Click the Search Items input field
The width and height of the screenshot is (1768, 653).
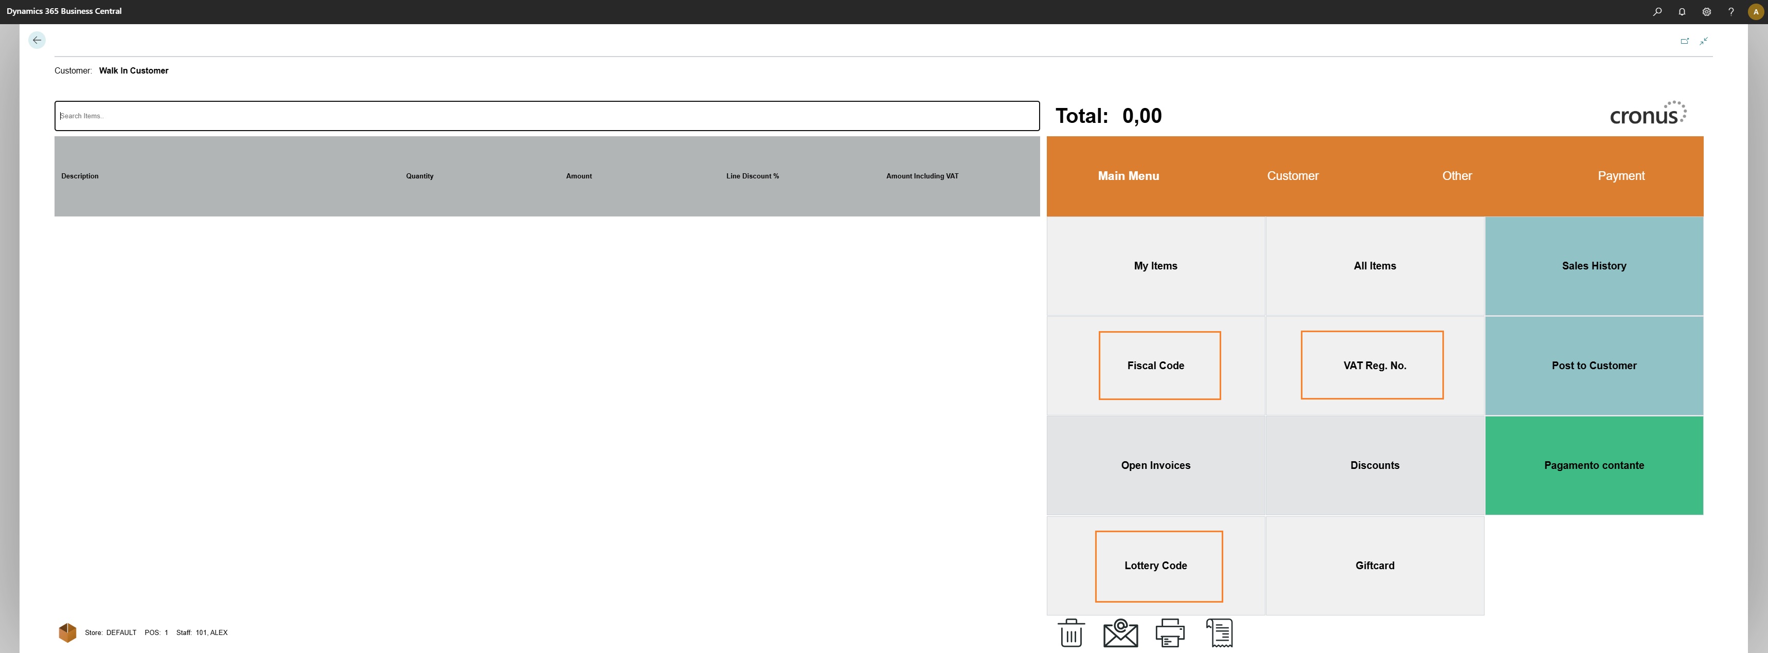[x=546, y=116]
